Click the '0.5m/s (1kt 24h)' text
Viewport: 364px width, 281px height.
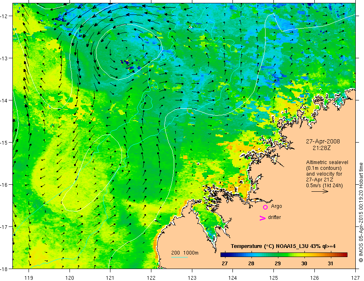tap(324, 186)
